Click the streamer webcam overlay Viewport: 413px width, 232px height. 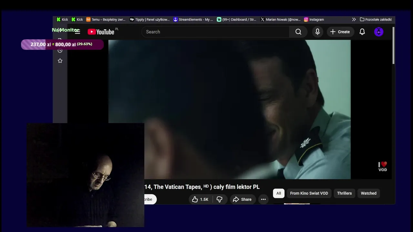86,175
